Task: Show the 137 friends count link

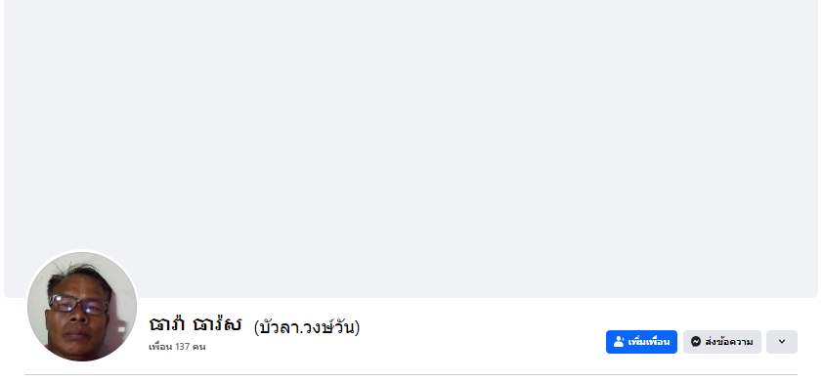Action: coord(177,347)
